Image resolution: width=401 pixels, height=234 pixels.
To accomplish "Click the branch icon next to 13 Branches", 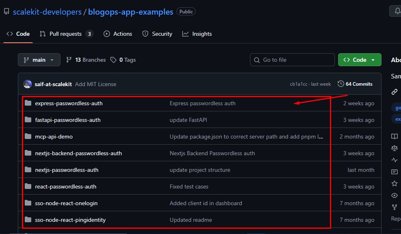I will (69, 60).
